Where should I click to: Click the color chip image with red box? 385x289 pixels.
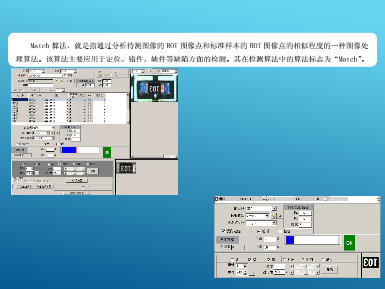pyautogui.click(x=154, y=88)
